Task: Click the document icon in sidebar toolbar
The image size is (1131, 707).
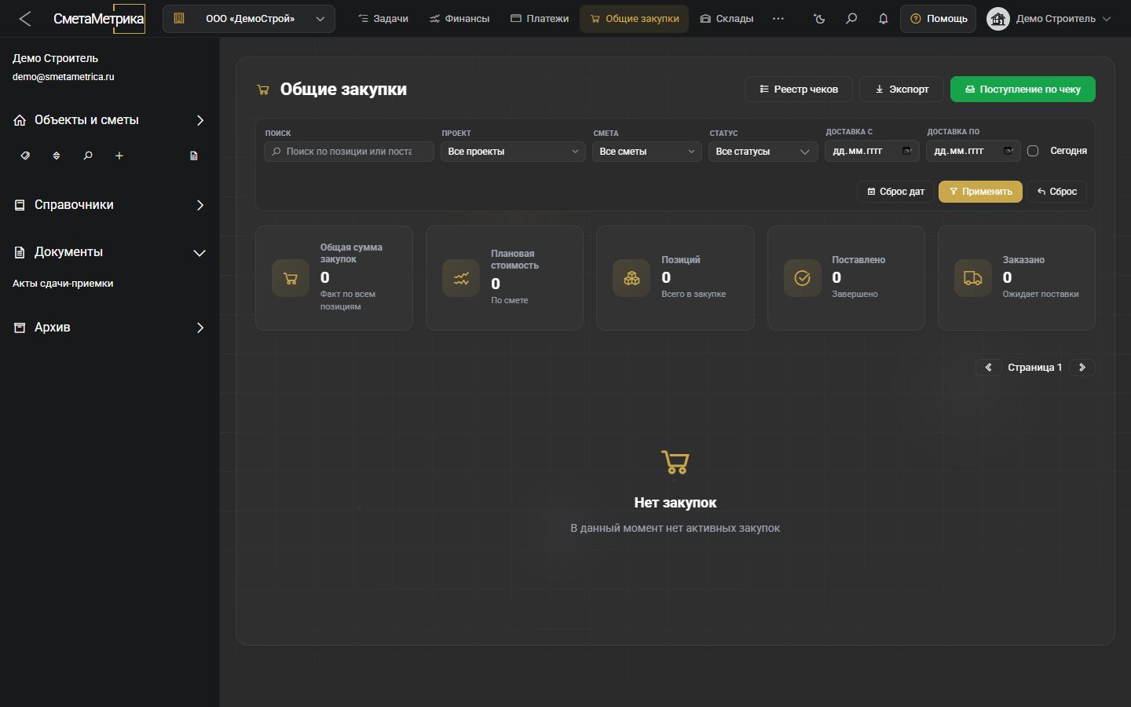Action: [194, 156]
